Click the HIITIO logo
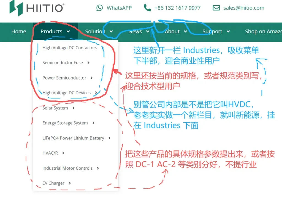 pyautogui.click(x=37, y=8)
